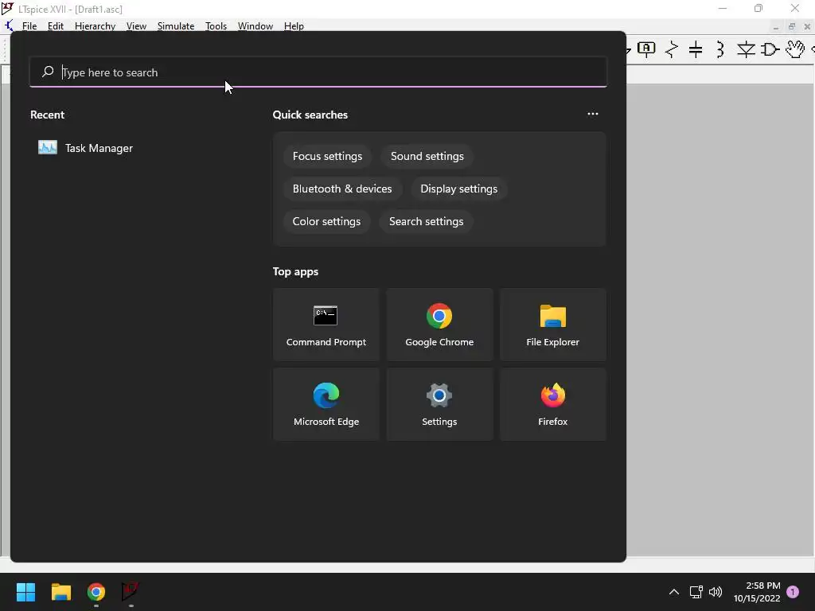Open Search settings quick search
Image resolution: width=815 pixels, height=611 pixels.
pos(427,222)
